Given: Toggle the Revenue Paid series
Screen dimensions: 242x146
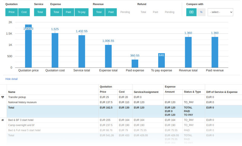Looking at the screenshot, I should pos(111,12).
